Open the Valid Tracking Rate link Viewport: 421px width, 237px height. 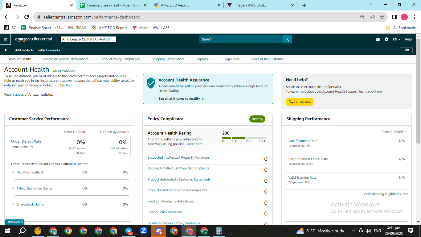302,177
